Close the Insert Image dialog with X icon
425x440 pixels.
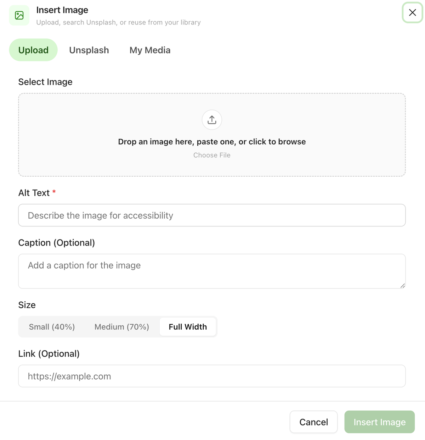tap(412, 13)
